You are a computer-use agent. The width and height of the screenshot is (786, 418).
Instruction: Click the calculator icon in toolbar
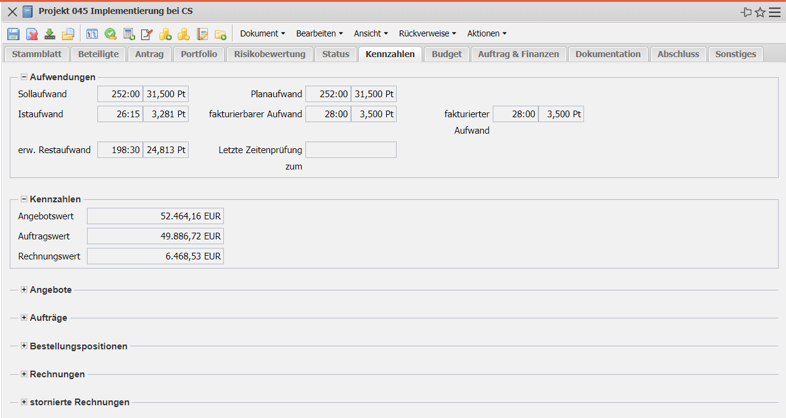[129, 34]
